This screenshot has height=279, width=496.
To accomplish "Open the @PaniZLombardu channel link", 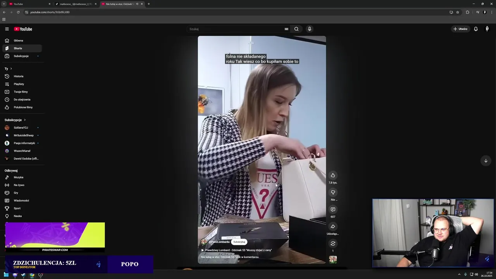I will point(219,242).
